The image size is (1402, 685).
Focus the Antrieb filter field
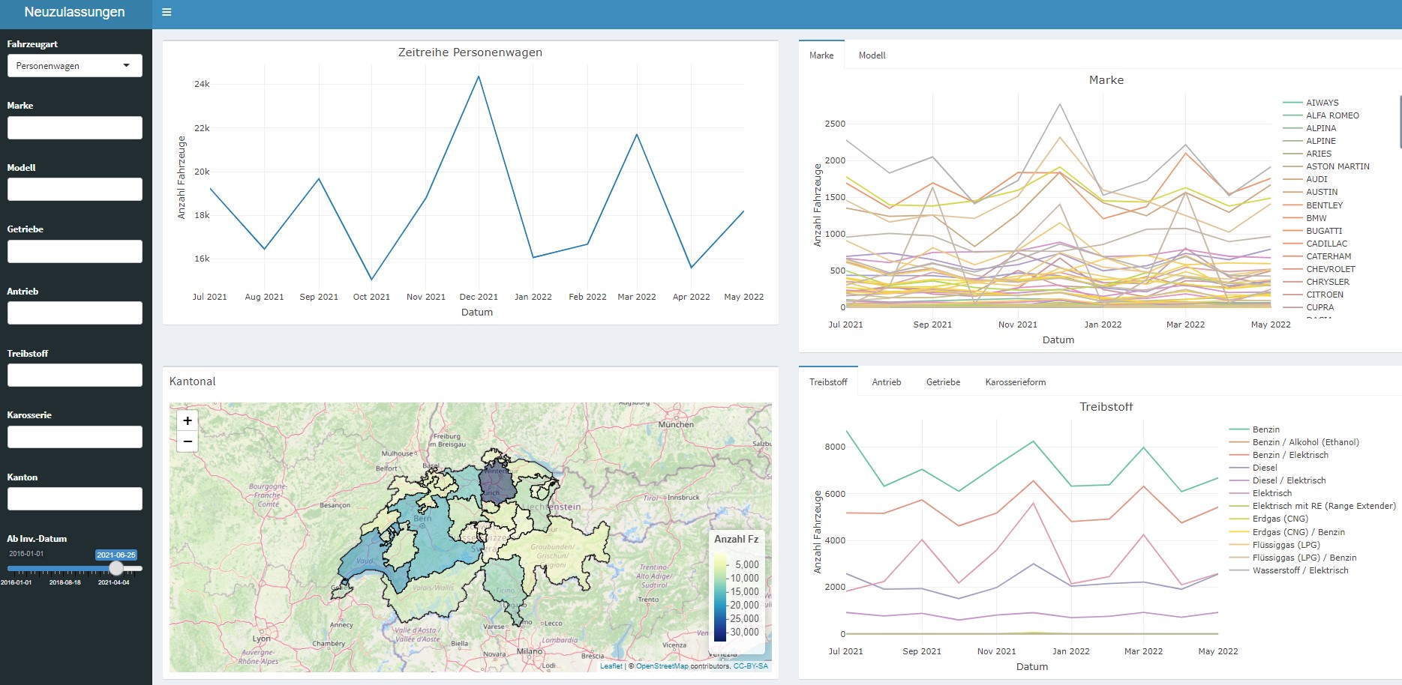click(x=74, y=313)
